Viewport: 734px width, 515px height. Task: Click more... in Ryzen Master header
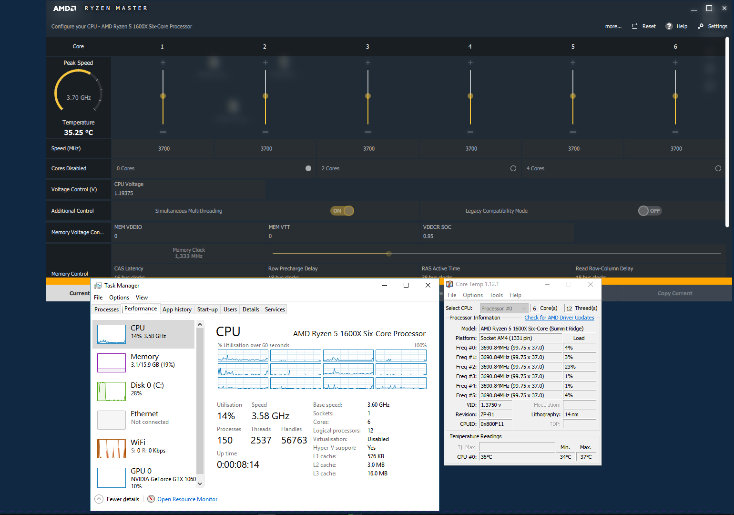(613, 26)
